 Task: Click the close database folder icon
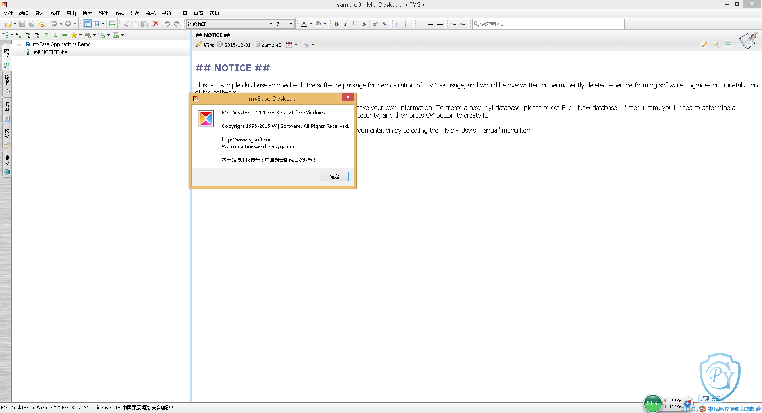coord(40,24)
